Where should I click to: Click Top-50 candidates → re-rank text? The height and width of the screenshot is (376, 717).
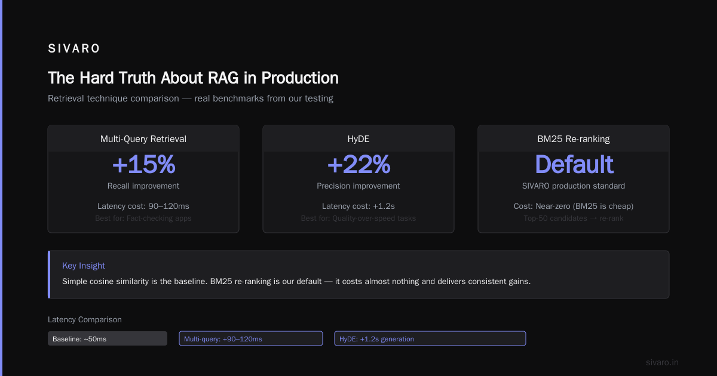coord(574,218)
